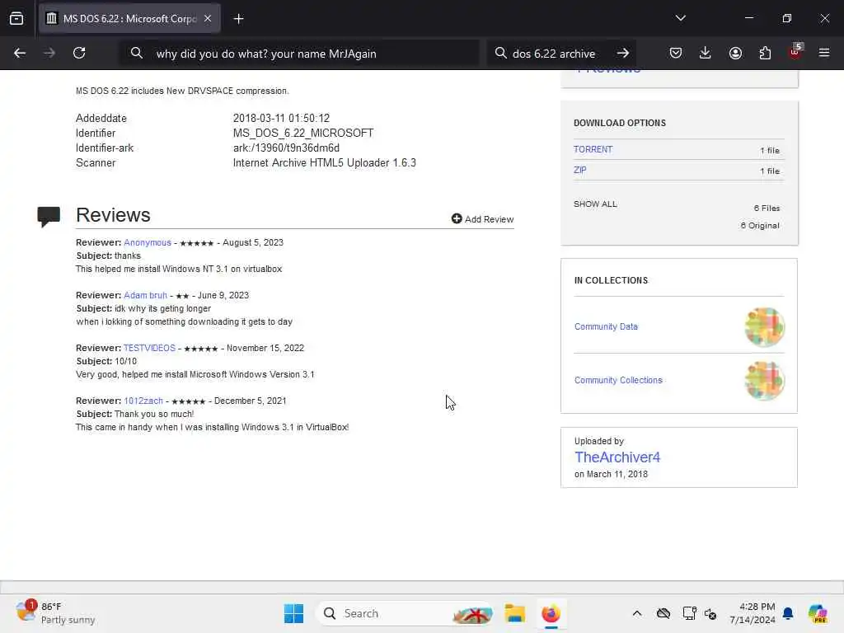Click the ark:/13960/t9n36dm6d value
This screenshot has height=633, width=844.
pyautogui.click(x=286, y=148)
